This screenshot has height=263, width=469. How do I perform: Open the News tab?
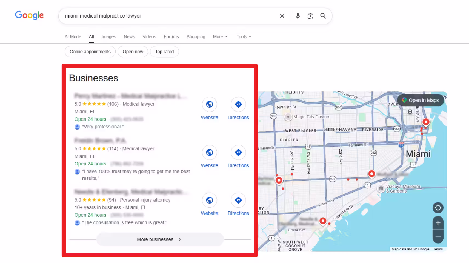click(129, 36)
